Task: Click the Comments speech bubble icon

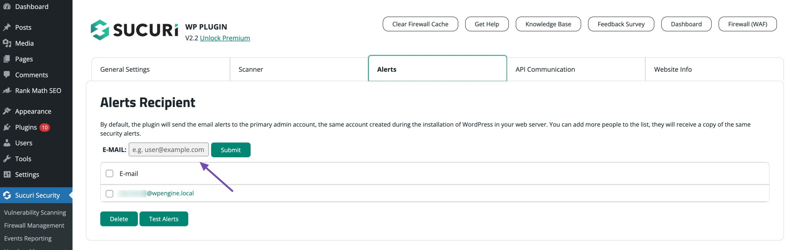Action: (7, 75)
